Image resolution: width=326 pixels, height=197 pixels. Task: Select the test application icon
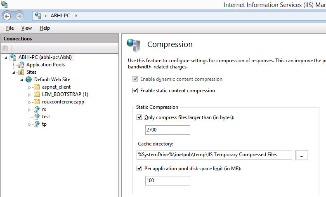[37, 117]
